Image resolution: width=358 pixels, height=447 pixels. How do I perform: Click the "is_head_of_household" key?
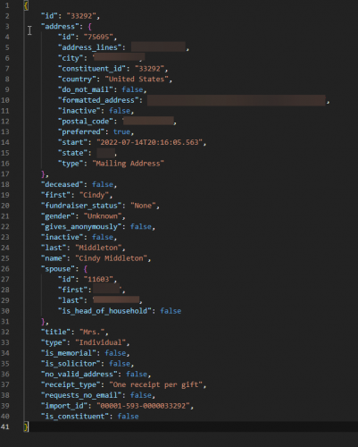(x=104, y=311)
